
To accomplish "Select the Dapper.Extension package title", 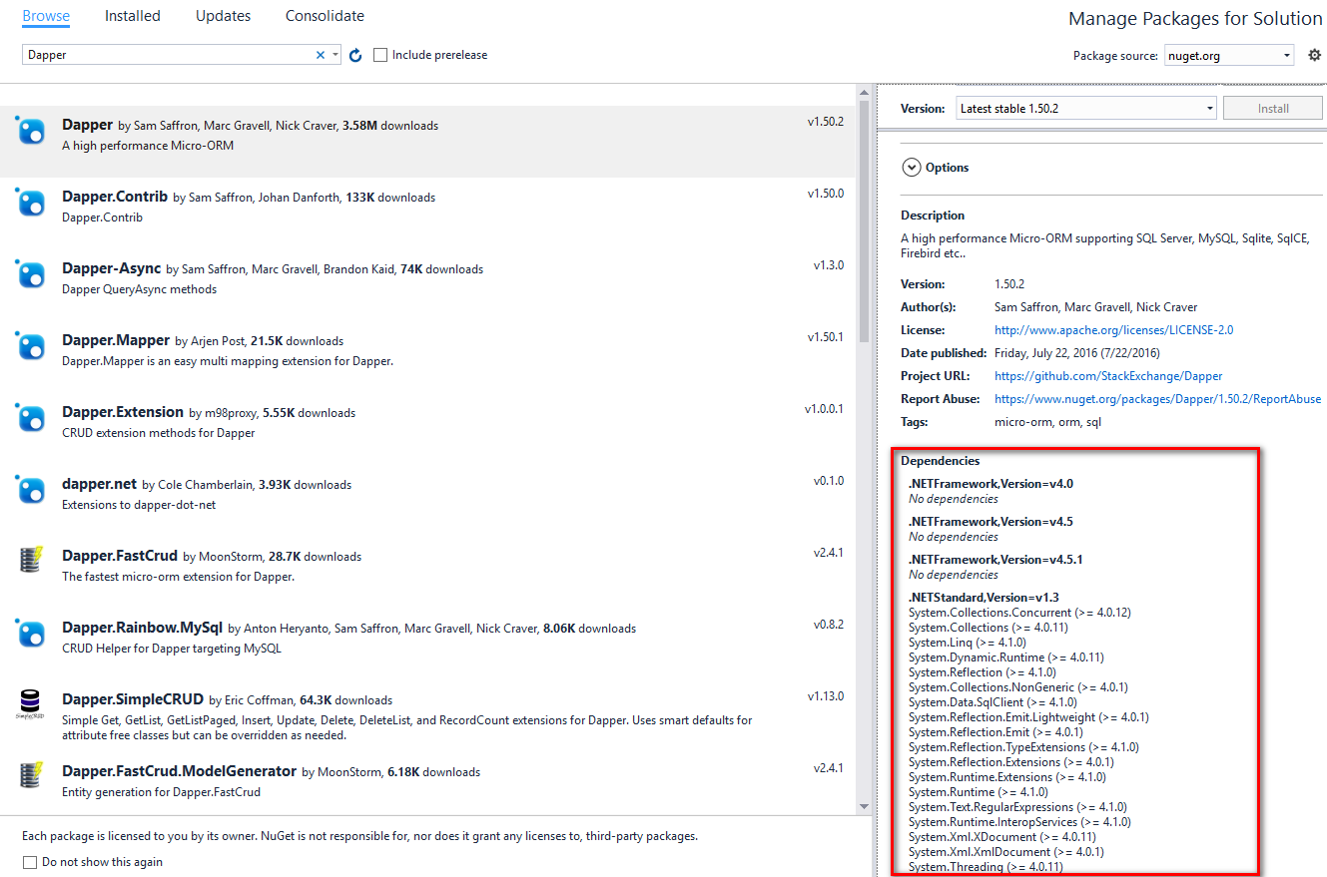I will click(x=123, y=412).
